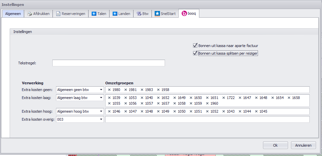
Task: Open the Reserveringen tab
Action: [71, 14]
